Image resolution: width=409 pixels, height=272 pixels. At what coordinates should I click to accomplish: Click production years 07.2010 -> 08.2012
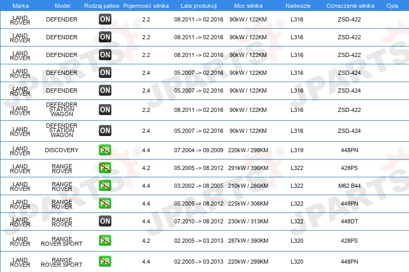click(x=199, y=221)
